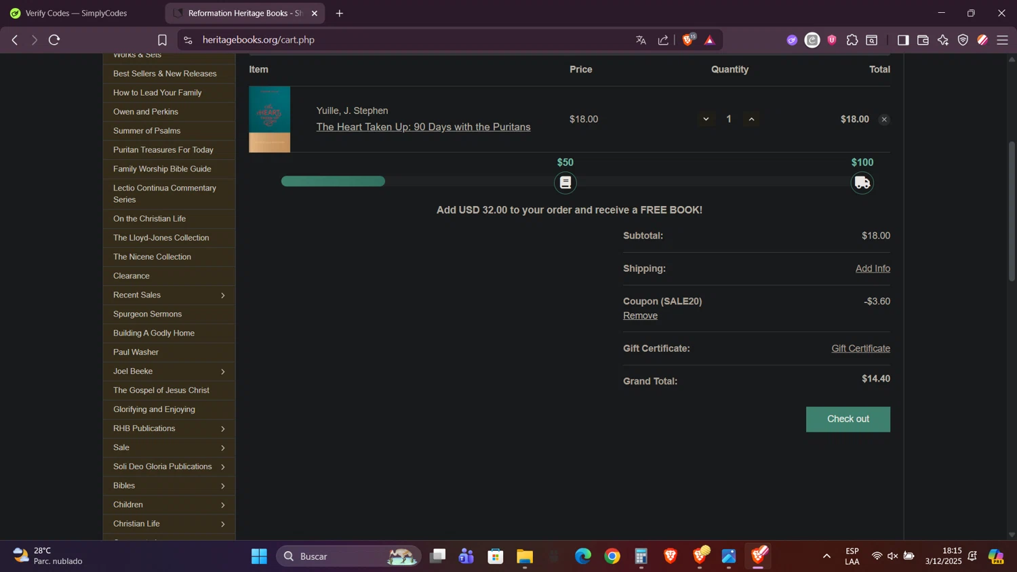Open The Lloyd-Jones Collection category
This screenshot has height=572, width=1017.
pyautogui.click(x=169, y=238)
